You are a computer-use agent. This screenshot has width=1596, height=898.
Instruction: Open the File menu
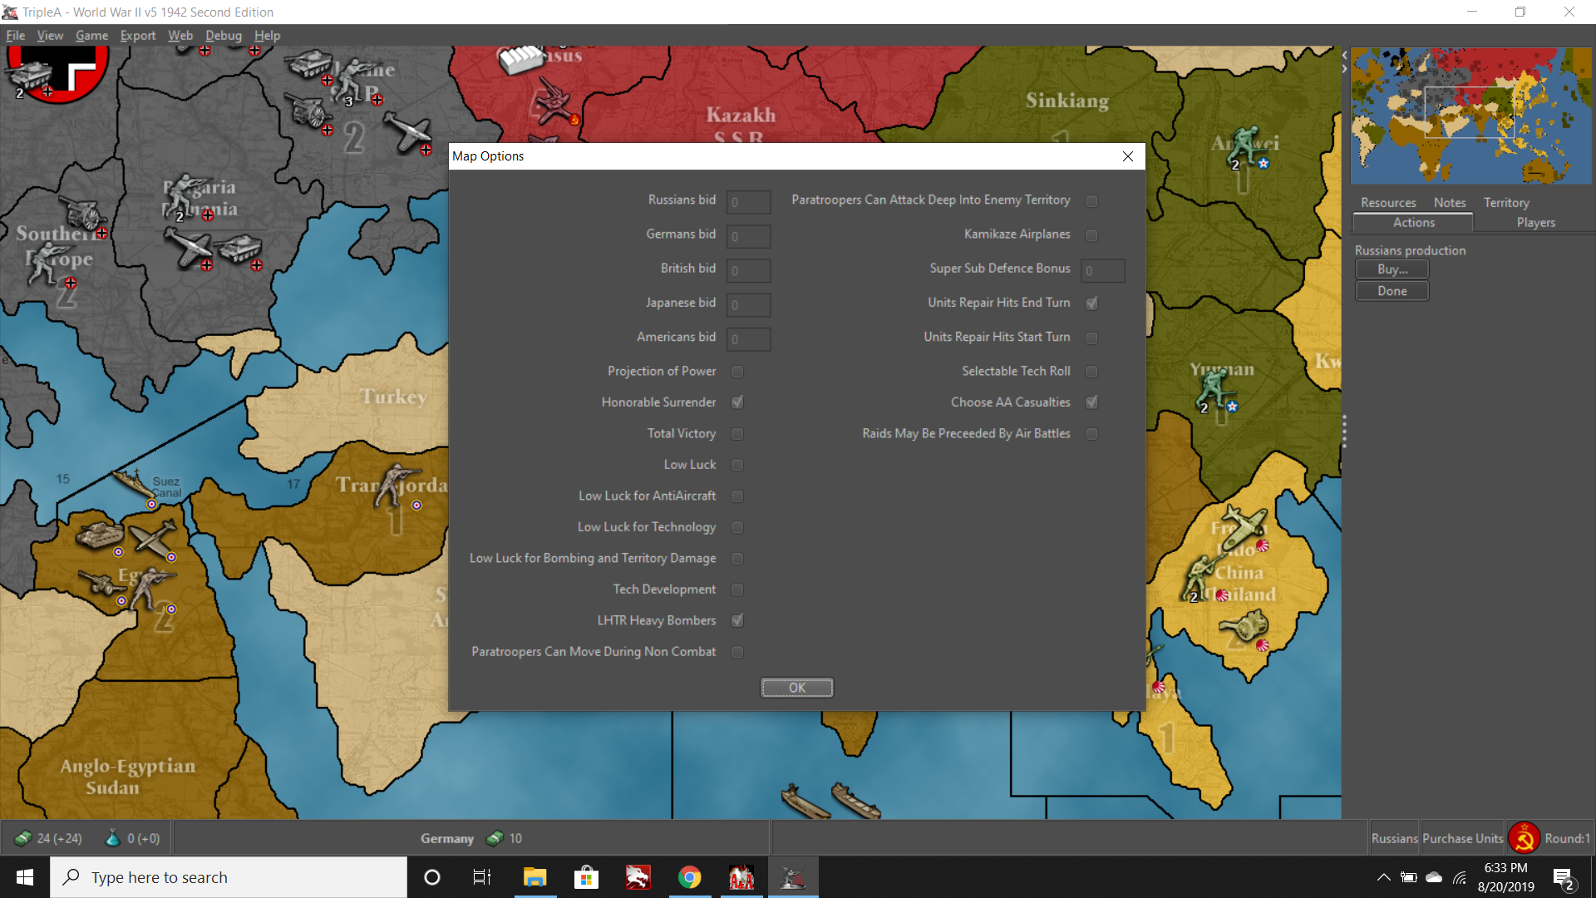tap(15, 35)
